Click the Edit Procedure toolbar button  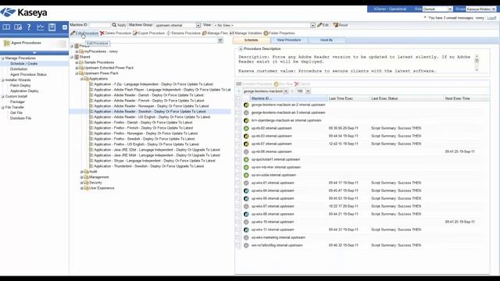point(84,33)
